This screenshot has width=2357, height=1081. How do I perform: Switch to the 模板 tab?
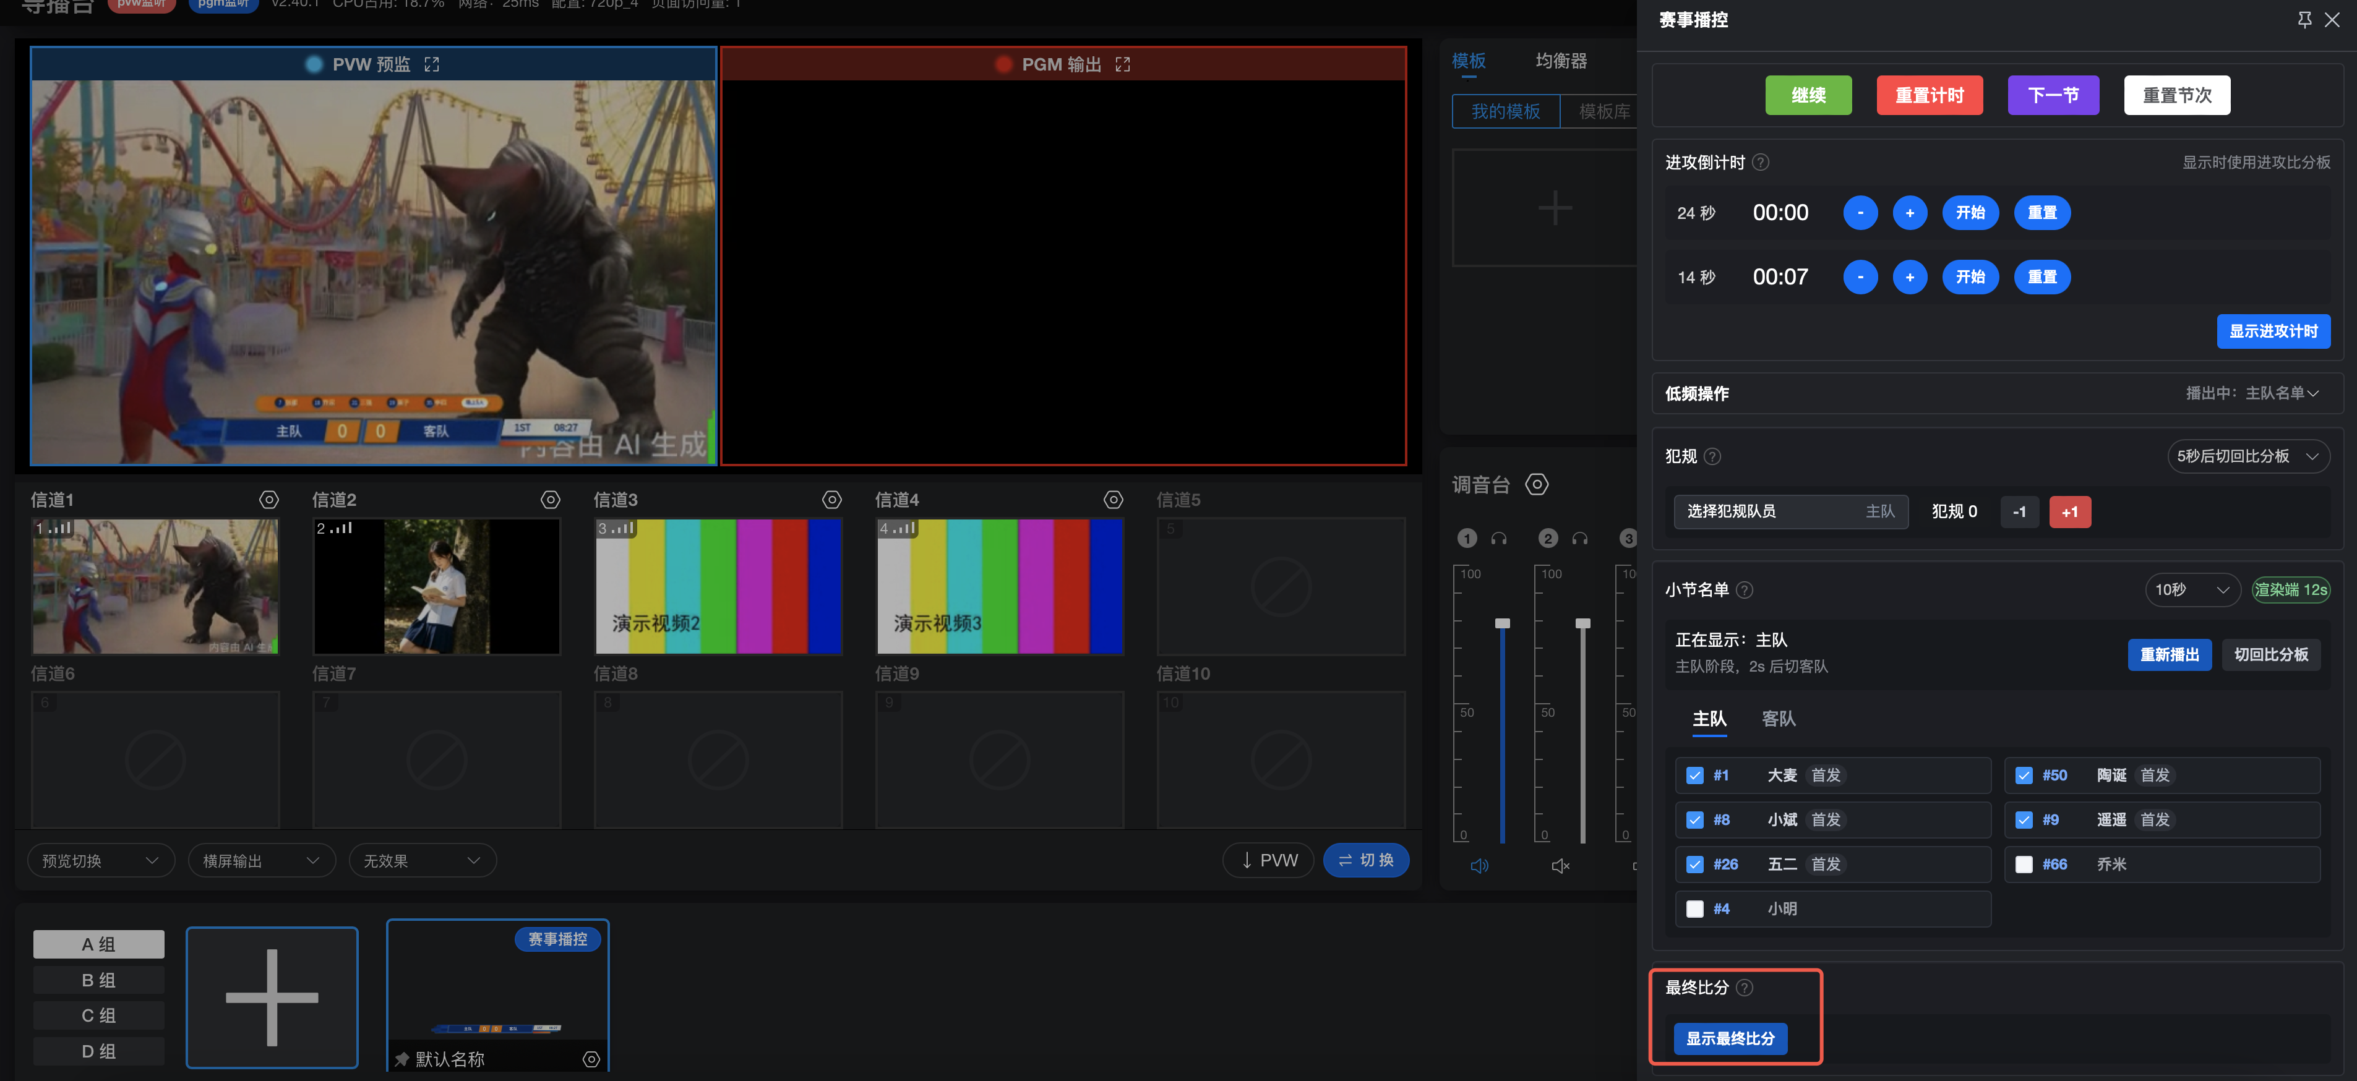click(x=1469, y=61)
